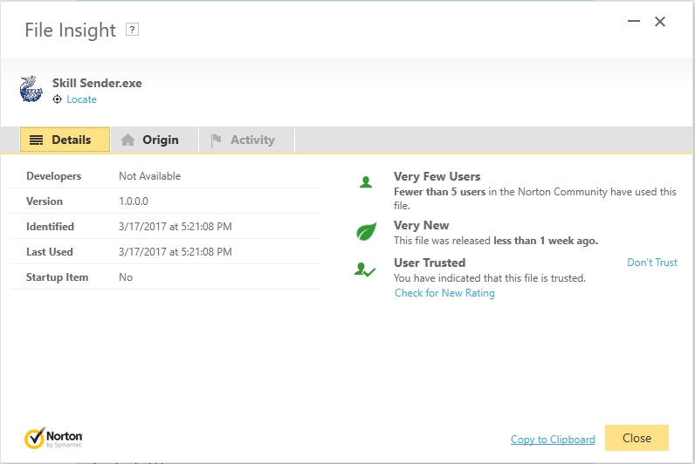Screen dimensions: 695x464
Task: Select the Identified date value
Action: click(175, 226)
